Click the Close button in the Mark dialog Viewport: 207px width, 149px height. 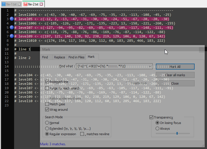[175, 83]
